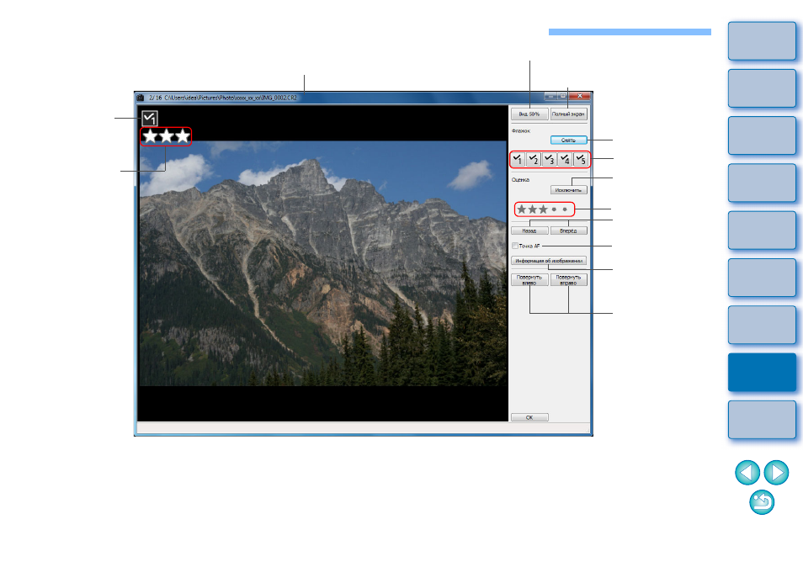Set rating to three stars

click(x=544, y=209)
